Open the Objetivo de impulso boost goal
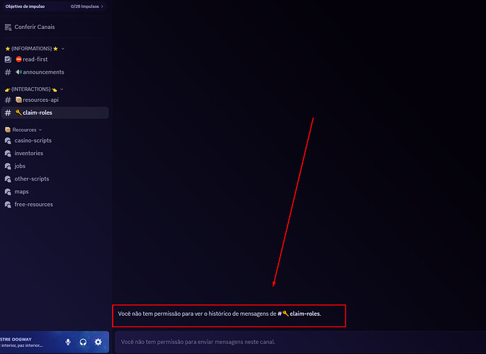The height and width of the screenshot is (354, 486). [55, 6]
